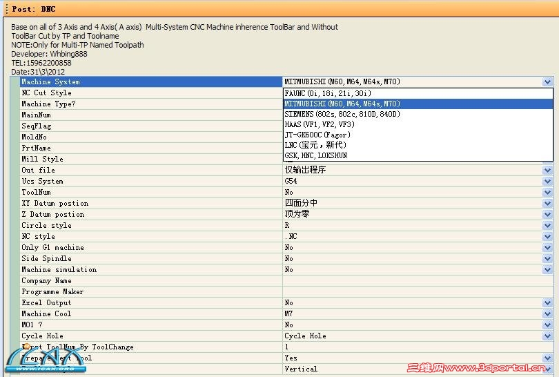Click the First ToolNum value field
Screen dimensions: 559x377
[418, 347]
